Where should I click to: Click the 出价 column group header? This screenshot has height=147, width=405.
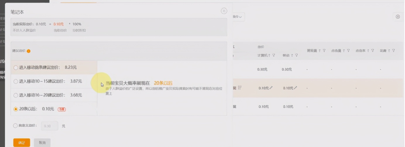pyautogui.click(x=261, y=47)
